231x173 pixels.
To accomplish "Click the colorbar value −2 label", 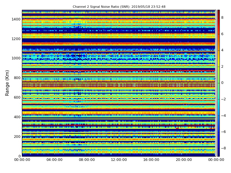I will tap(223, 99).
